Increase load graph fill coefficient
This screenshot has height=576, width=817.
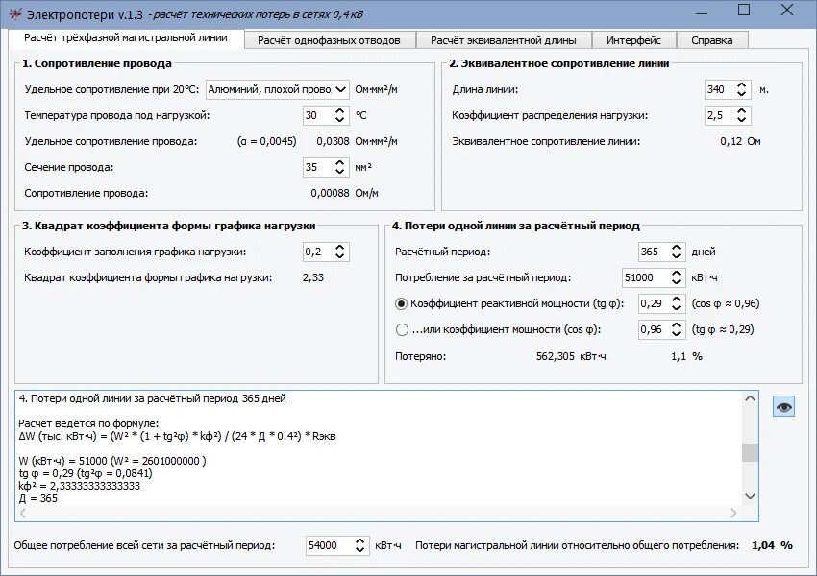pyautogui.click(x=339, y=247)
